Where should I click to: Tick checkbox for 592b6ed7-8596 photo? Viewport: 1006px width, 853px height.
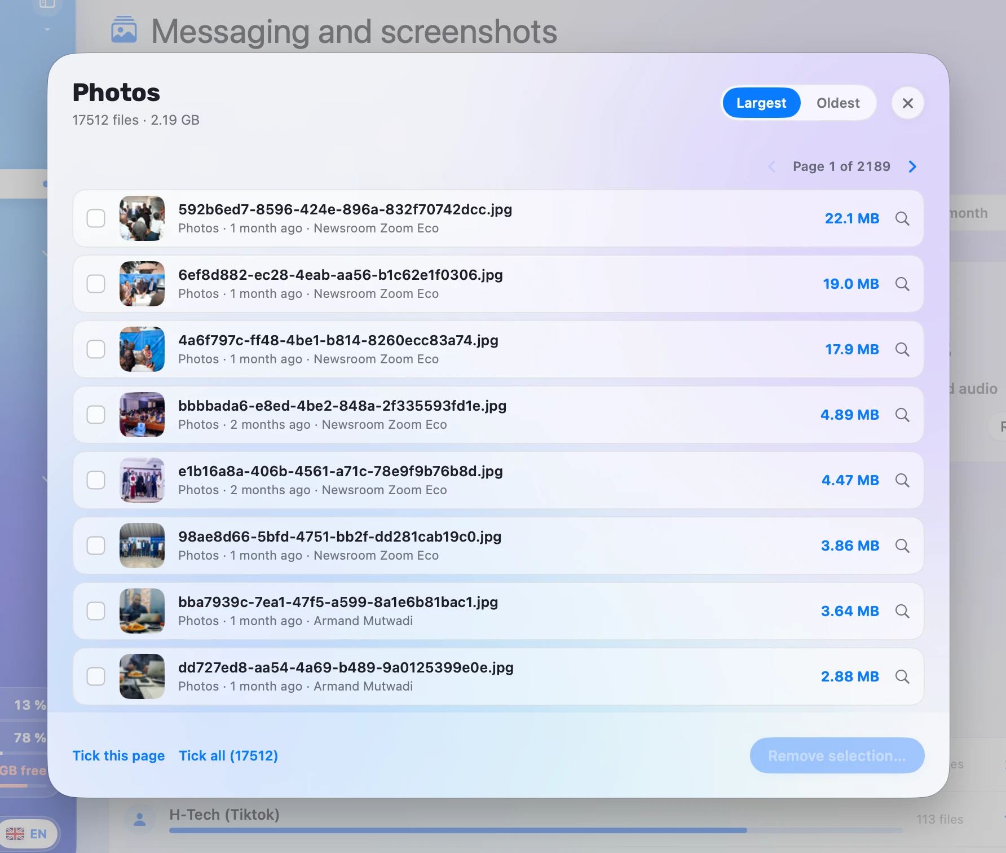[x=96, y=218]
